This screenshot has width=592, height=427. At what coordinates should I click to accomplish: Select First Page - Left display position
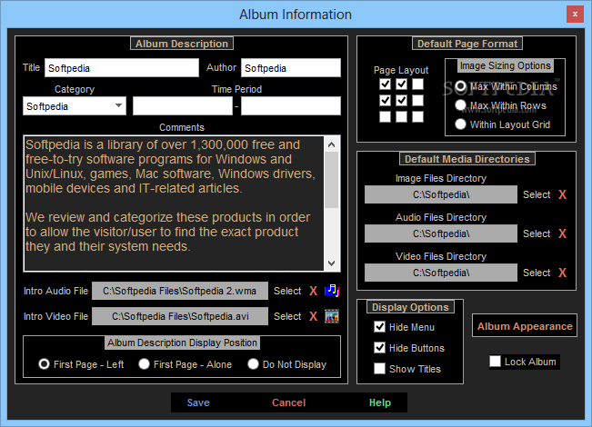coord(44,364)
